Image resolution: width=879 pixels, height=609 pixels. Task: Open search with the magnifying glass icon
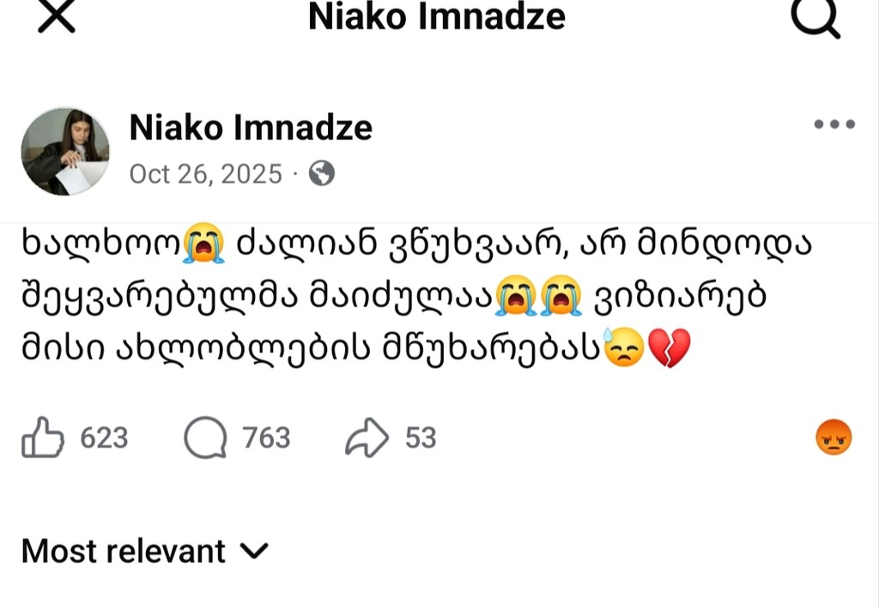[815, 17]
